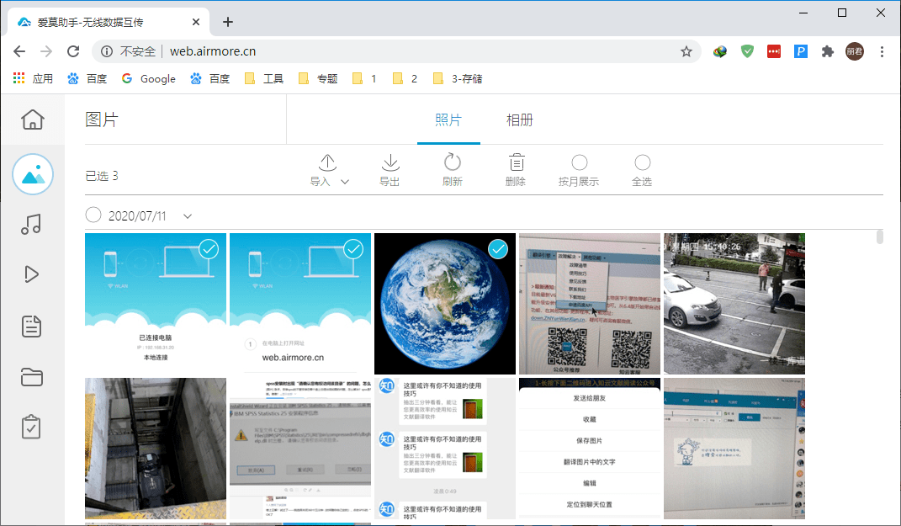The height and width of the screenshot is (526, 901).
Task: Open the documents icon in the sidebar
Action: click(x=32, y=326)
